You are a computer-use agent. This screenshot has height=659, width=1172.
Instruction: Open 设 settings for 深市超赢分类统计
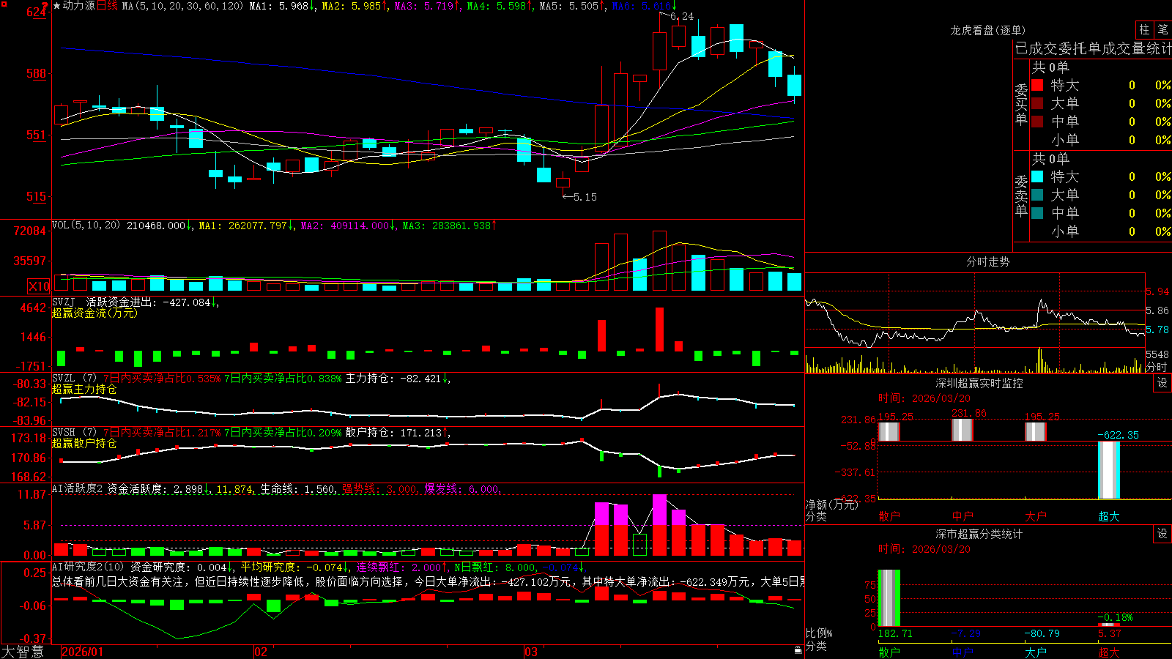(1162, 534)
